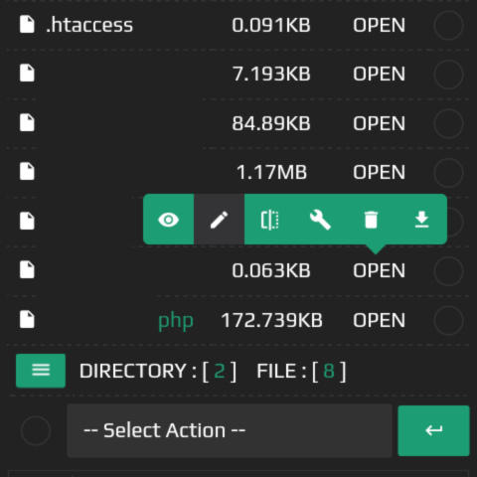477x477 pixels.
Task: Open the .htaccess file name link
Action: [x=89, y=25]
